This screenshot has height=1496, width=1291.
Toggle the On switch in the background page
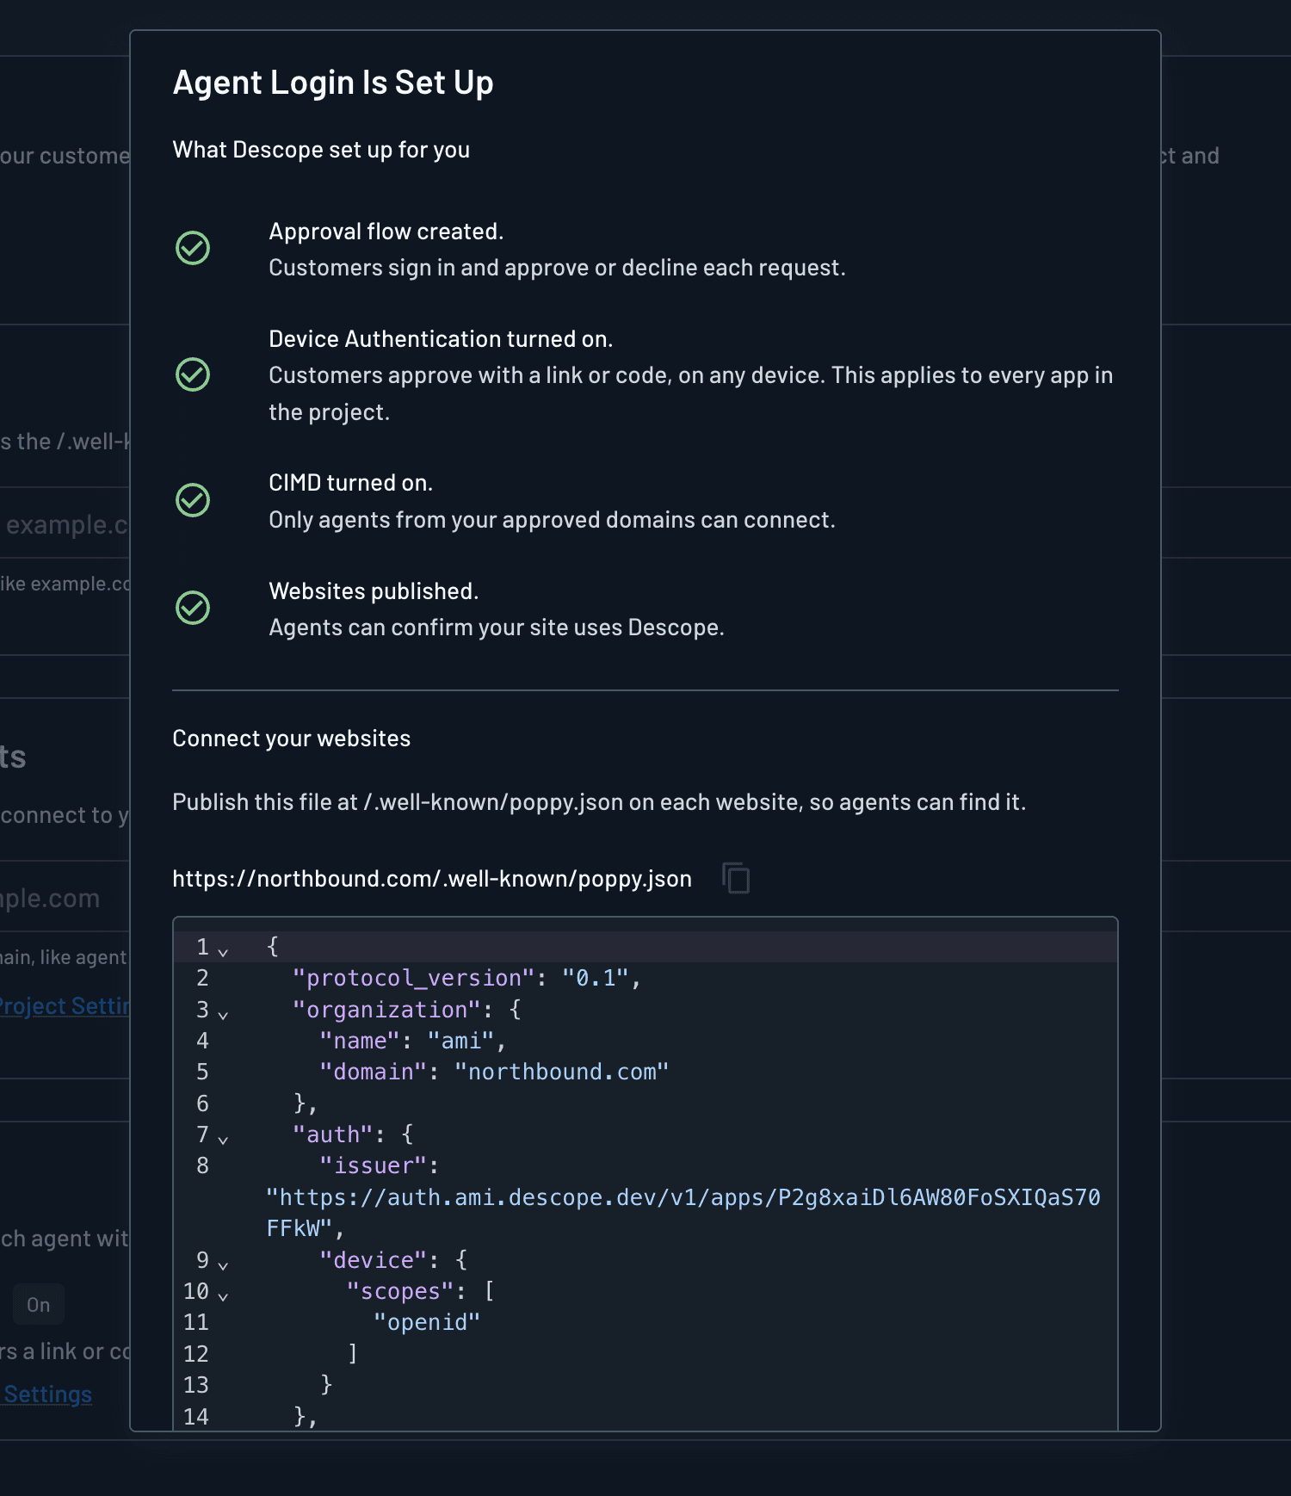tap(38, 1305)
